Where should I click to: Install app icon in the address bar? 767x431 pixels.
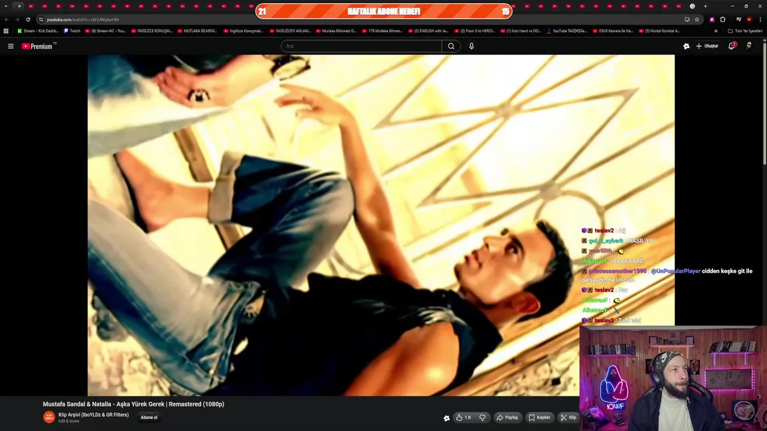687,20
